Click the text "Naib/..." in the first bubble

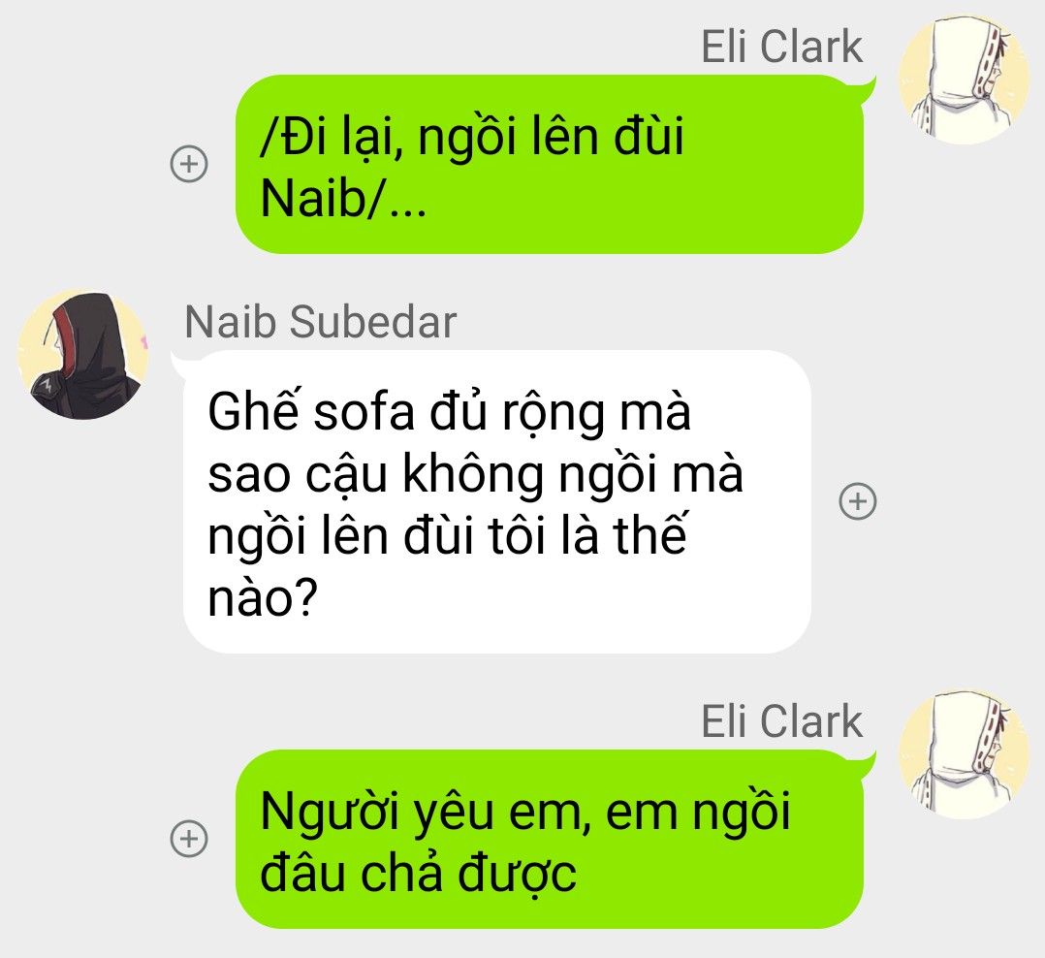343,198
